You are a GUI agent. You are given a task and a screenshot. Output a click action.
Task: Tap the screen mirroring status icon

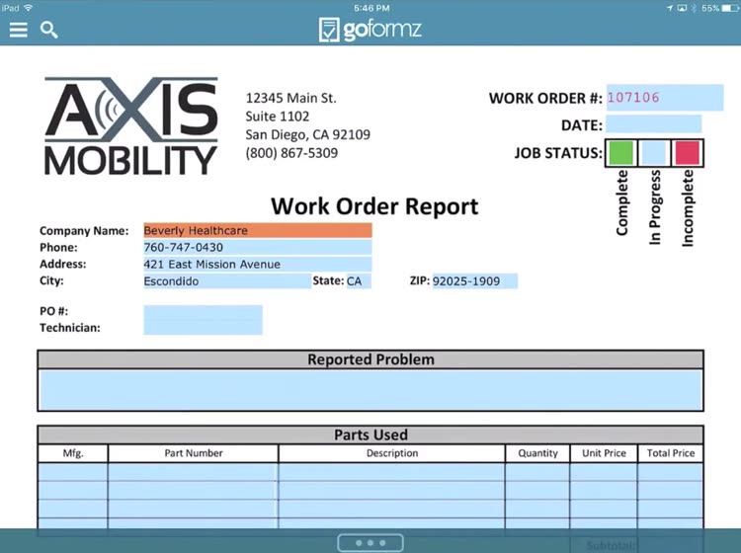[682, 8]
